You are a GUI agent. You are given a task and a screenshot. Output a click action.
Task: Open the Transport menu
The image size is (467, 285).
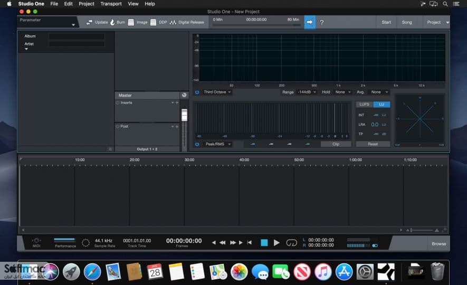click(x=111, y=4)
